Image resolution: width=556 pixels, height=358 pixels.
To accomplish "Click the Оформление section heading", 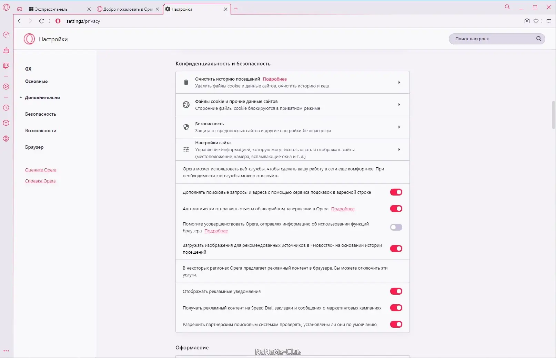I will pos(192,348).
